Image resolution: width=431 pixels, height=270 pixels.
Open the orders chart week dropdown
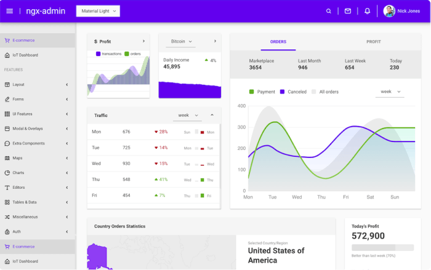[390, 92]
